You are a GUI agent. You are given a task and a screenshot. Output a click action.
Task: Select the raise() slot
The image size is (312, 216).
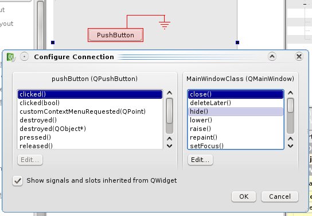236,129
